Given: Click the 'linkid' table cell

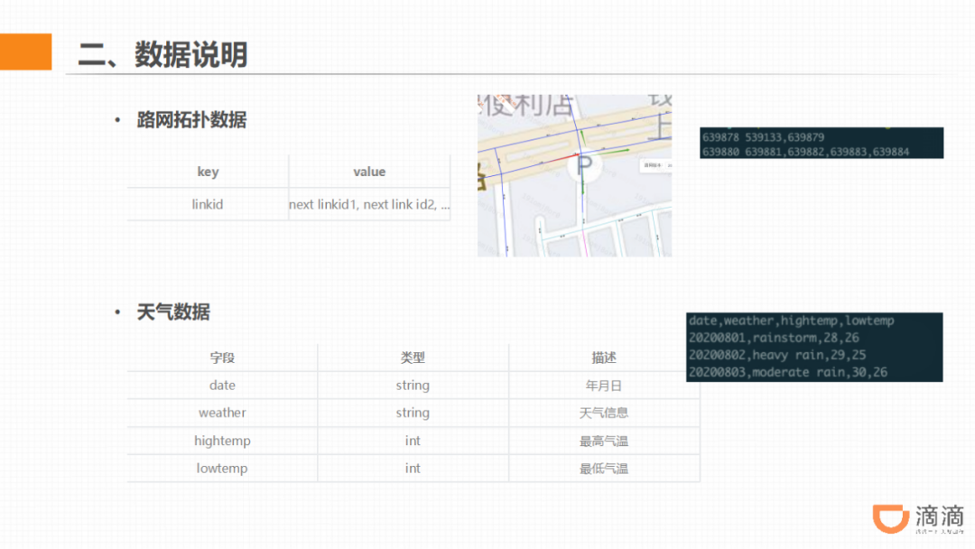Looking at the screenshot, I should tap(208, 204).
